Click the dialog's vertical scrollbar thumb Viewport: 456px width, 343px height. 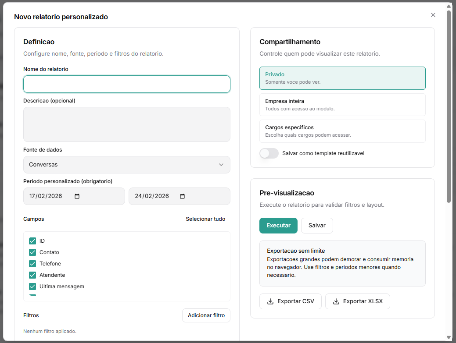pos(449,106)
